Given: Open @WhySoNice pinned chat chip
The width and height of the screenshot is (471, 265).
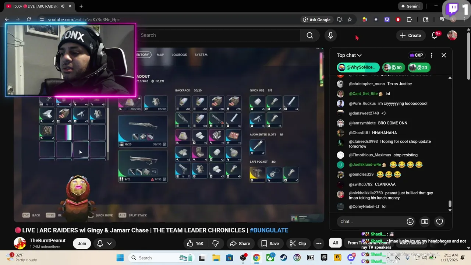Looking at the screenshot, I should 358,67.
